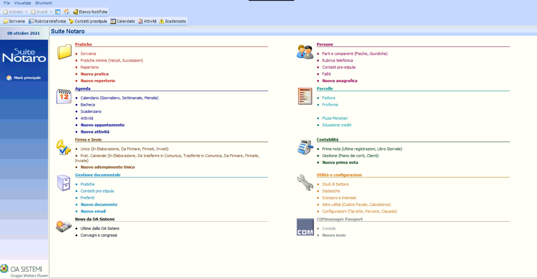
Task: Open Calendario (Giornaliero, Settimanale, Mensile) link
Action: coord(119,98)
